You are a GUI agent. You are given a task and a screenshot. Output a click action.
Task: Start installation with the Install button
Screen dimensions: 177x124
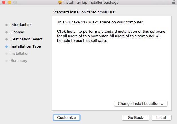tap(162, 118)
